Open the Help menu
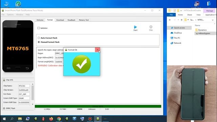The height and width of the screenshot is (122, 217). 27,15
